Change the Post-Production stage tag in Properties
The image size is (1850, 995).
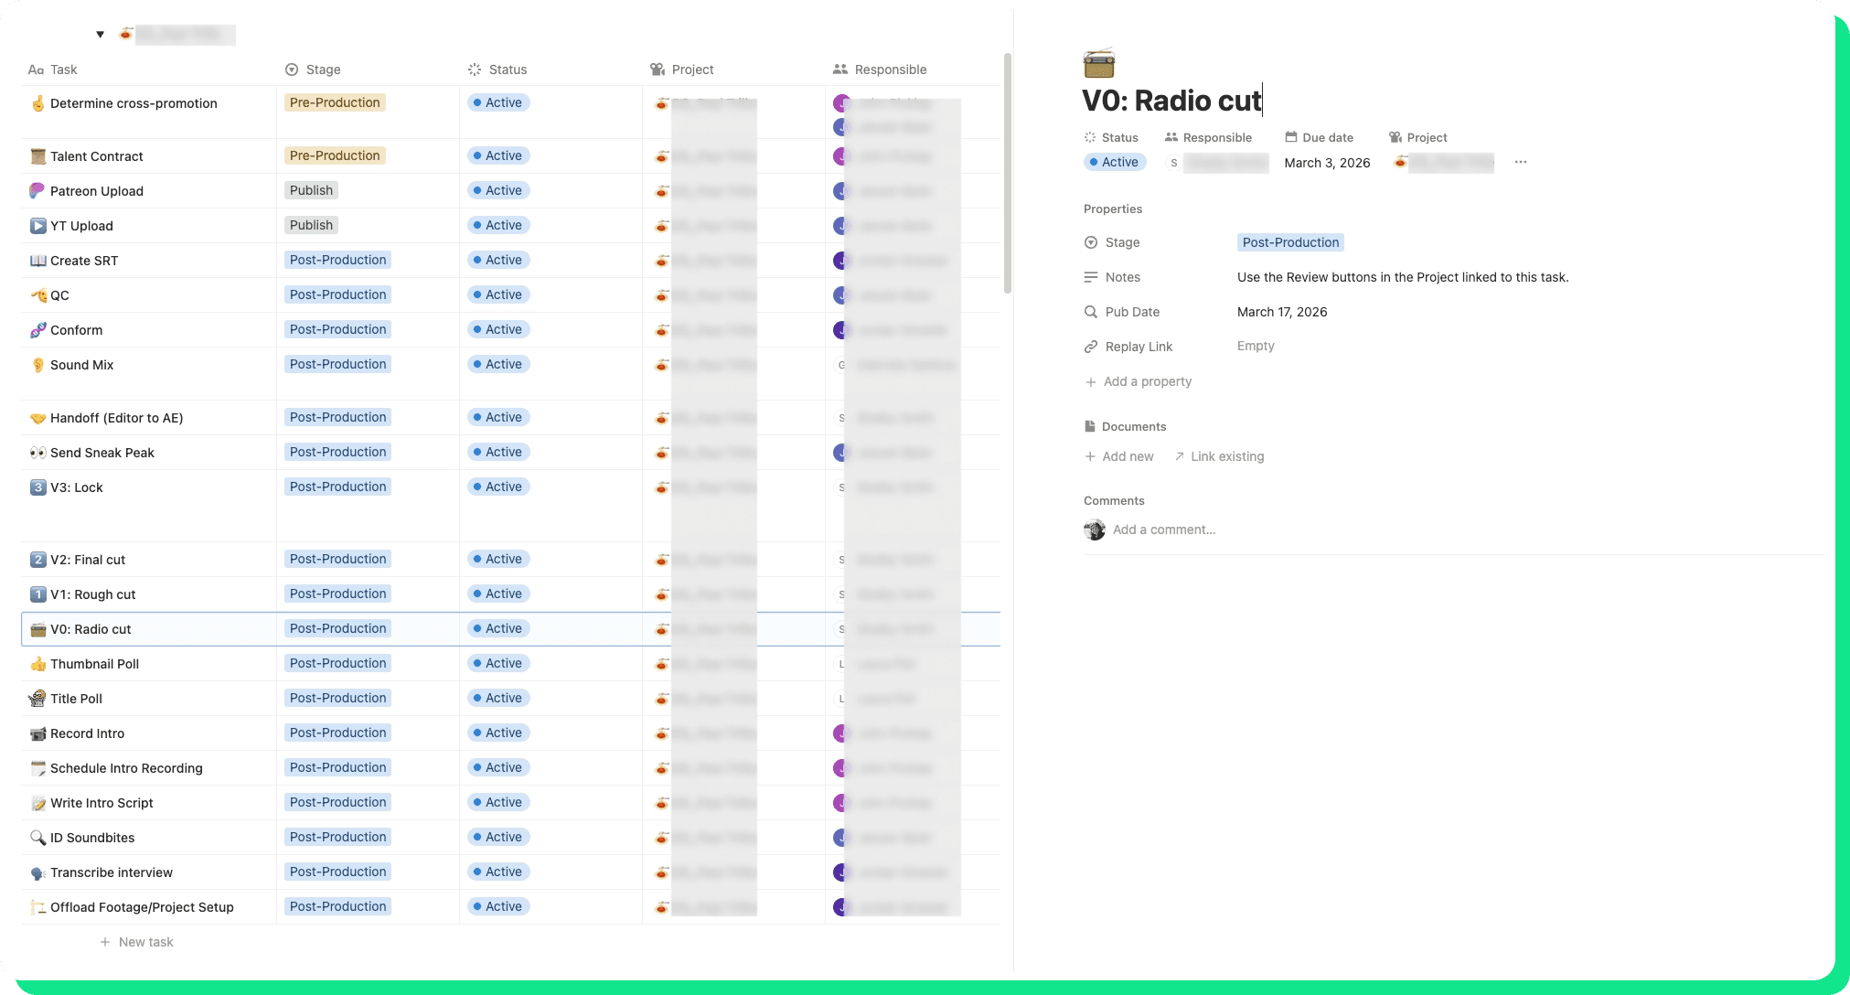(1289, 242)
